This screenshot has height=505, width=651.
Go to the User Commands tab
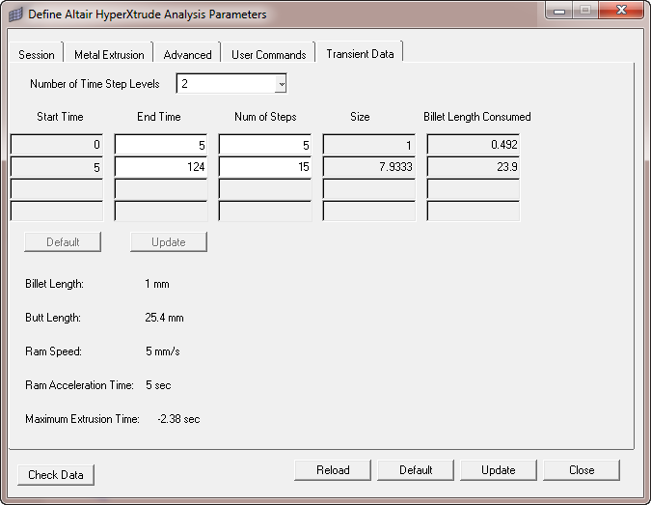268,54
